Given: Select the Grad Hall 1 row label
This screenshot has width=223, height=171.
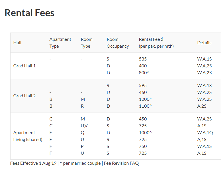Looking at the screenshot, I should [x=24, y=66].
